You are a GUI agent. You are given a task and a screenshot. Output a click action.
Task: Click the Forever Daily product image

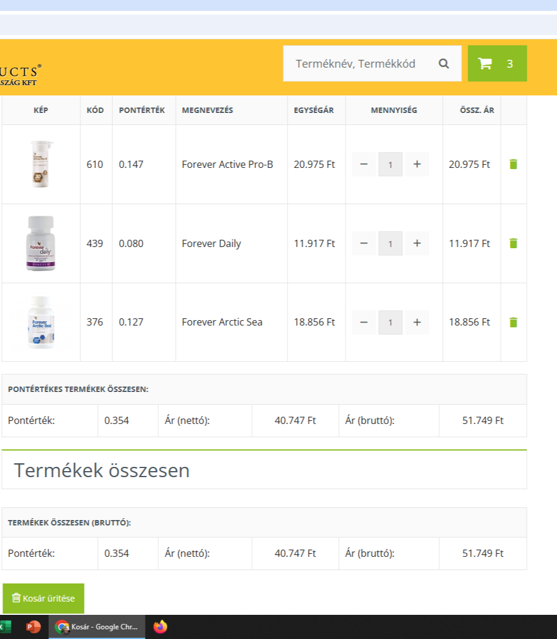click(x=40, y=243)
